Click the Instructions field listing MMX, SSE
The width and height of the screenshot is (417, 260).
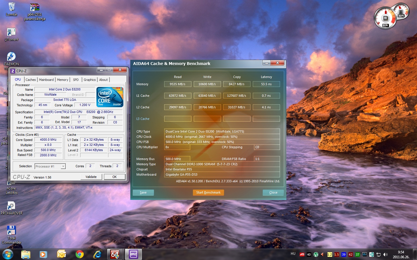(79, 127)
